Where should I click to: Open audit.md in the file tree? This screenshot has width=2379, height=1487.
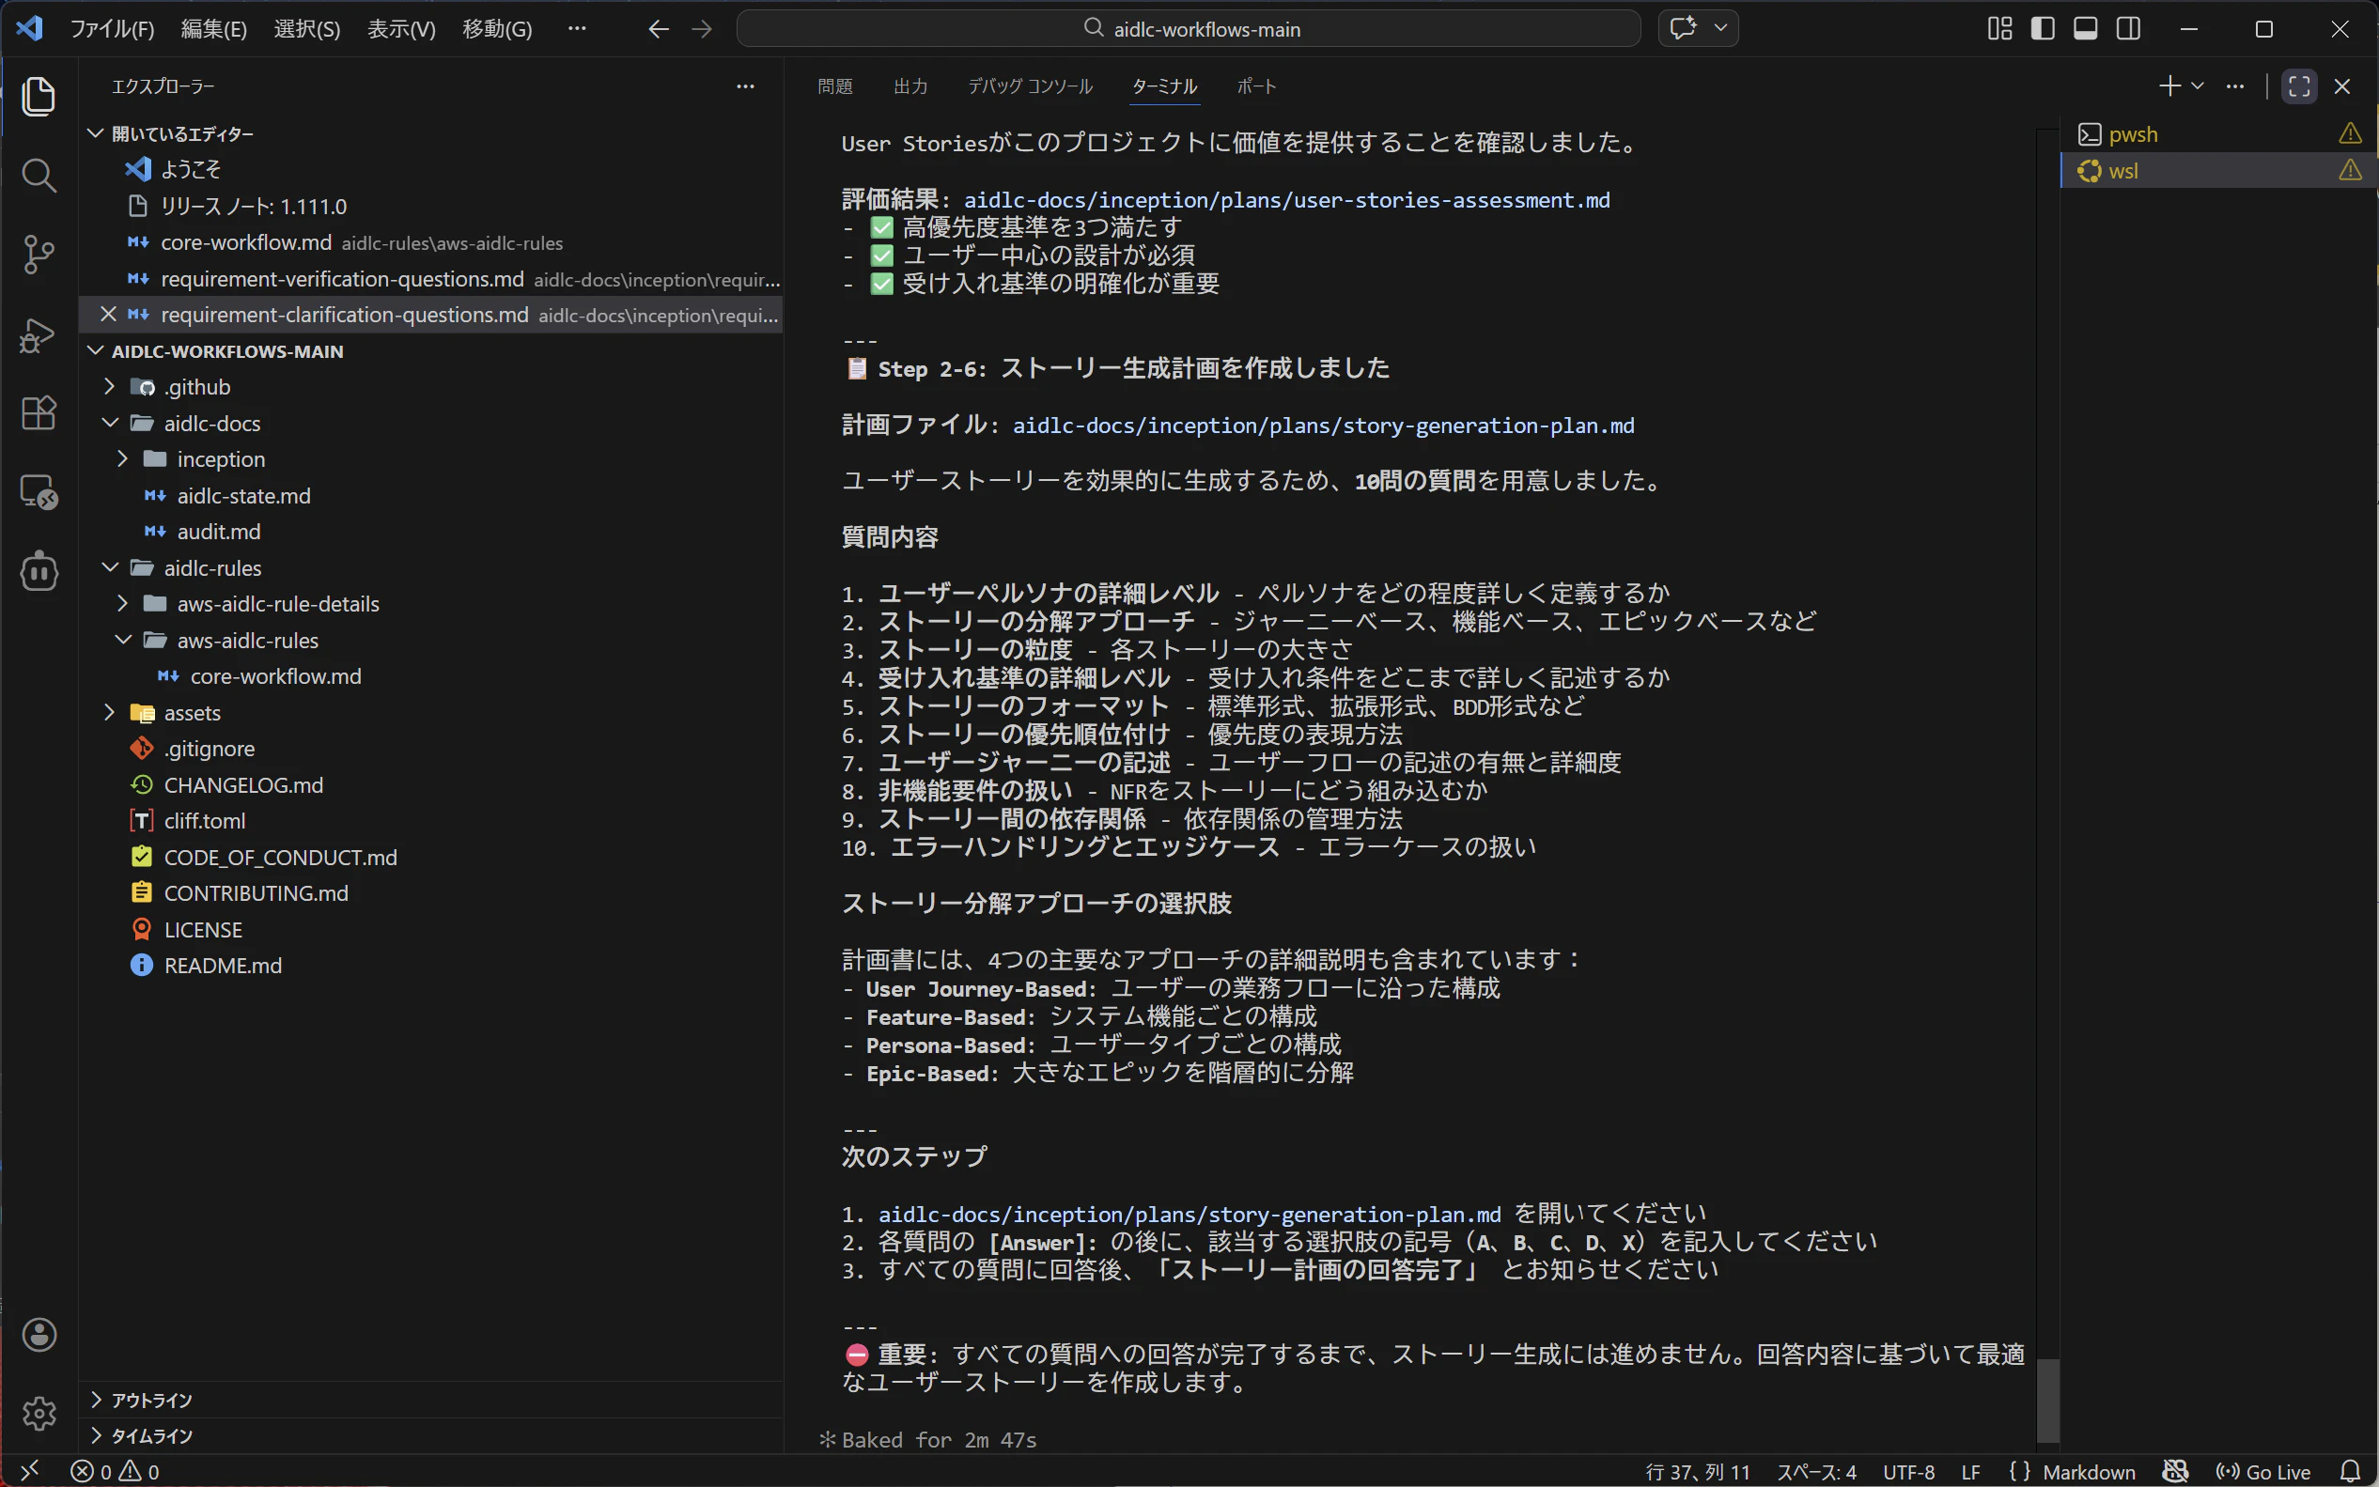pos(218,532)
